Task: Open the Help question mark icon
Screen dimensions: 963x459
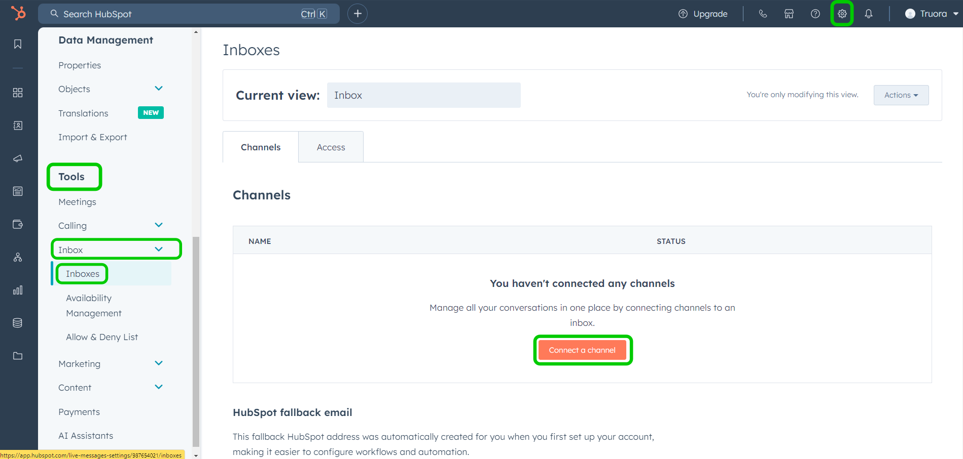Action: point(815,14)
